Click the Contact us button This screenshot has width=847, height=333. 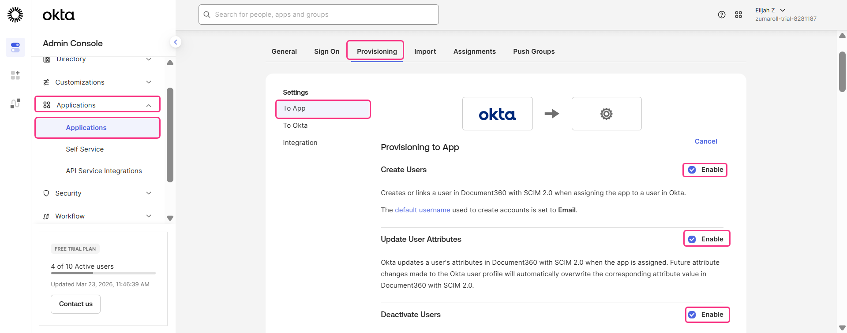point(75,304)
